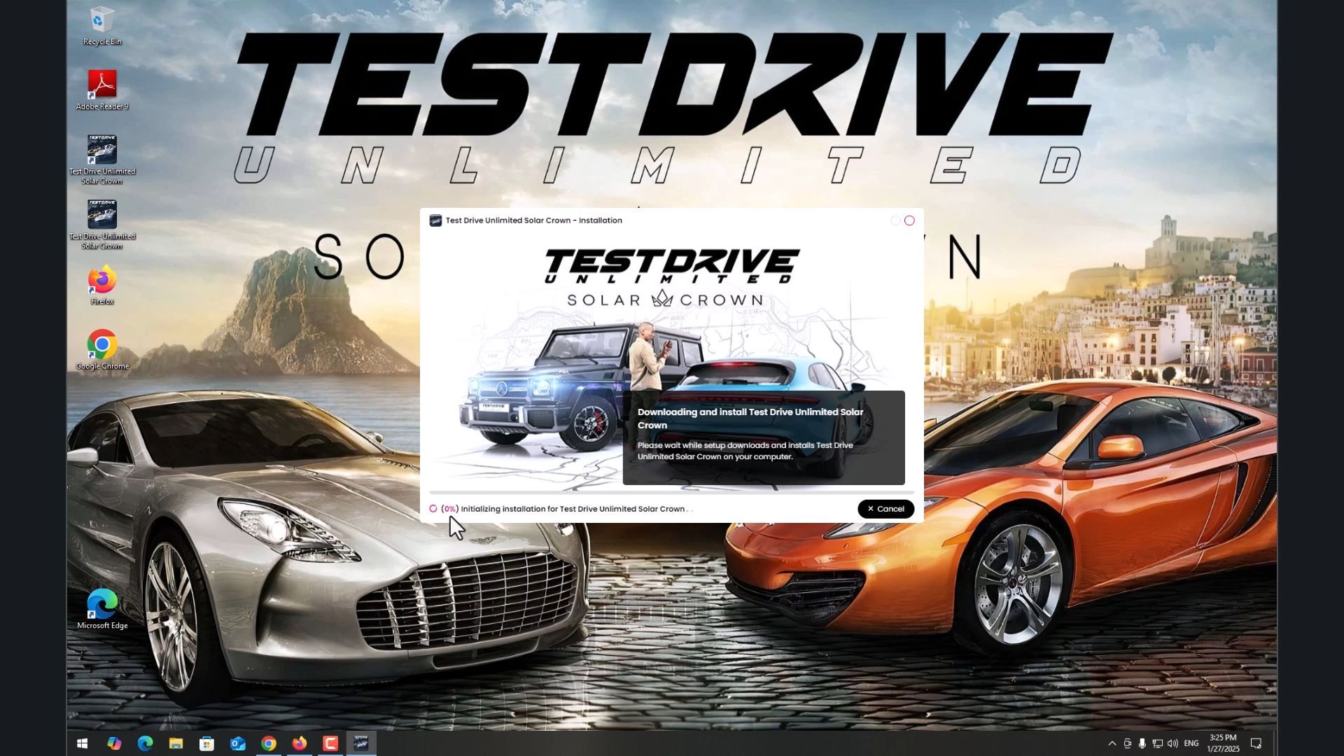The height and width of the screenshot is (756, 1344).
Task: Click the pink loading spinner by 0%
Action: coord(433,509)
